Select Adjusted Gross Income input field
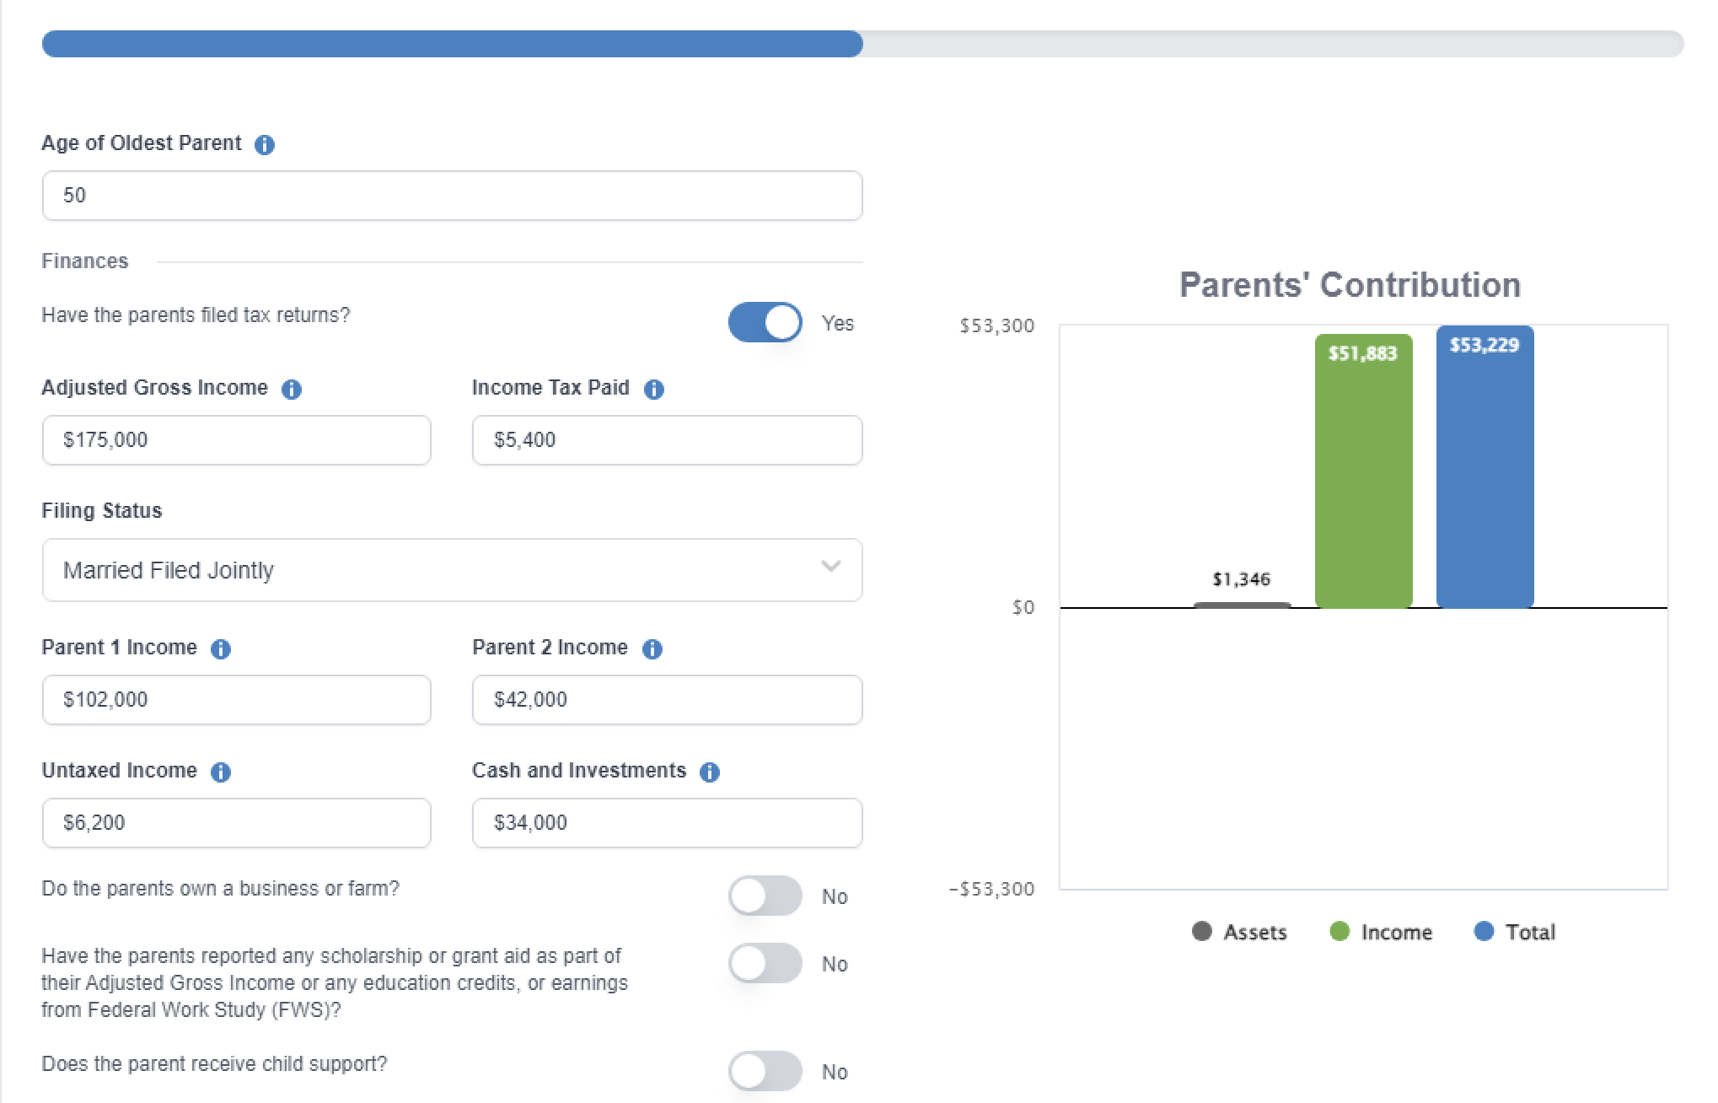This screenshot has width=1718, height=1103. [x=237, y=439]
